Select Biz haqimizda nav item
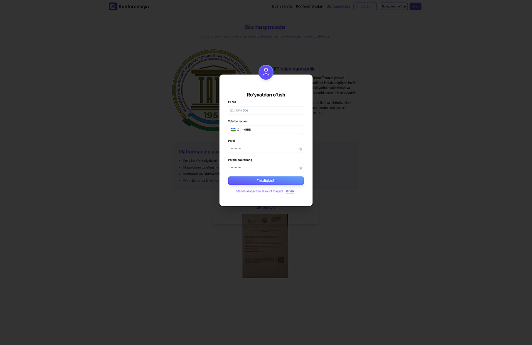This screenshot has height=345, width=532. (x=338, y=6)
